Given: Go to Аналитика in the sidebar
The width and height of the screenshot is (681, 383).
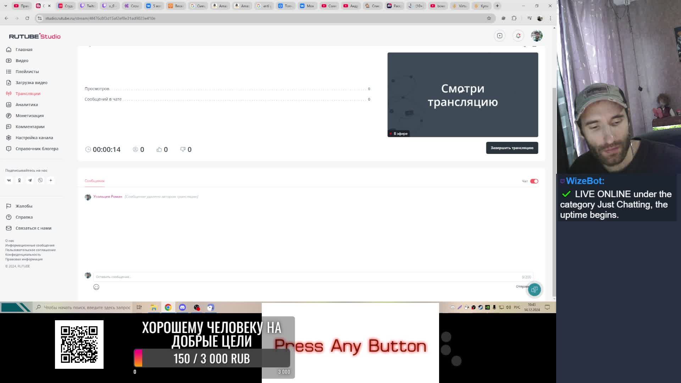Looking at the screenshot, I should coord(27,105).
